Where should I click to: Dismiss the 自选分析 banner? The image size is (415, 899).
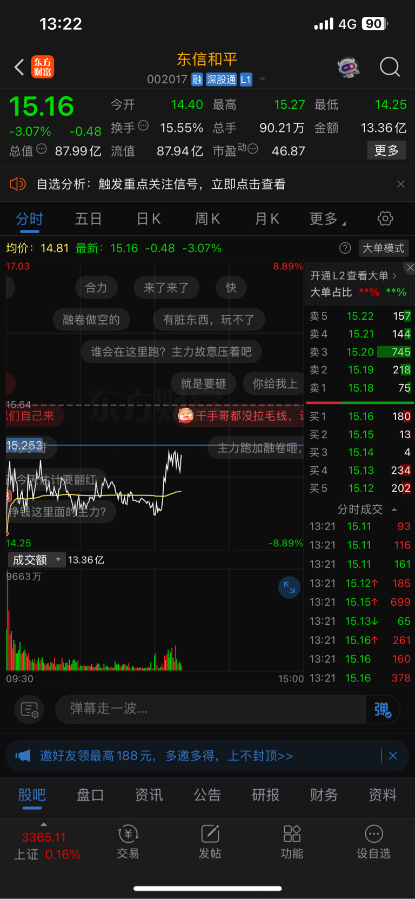click(x=400, y=184)
